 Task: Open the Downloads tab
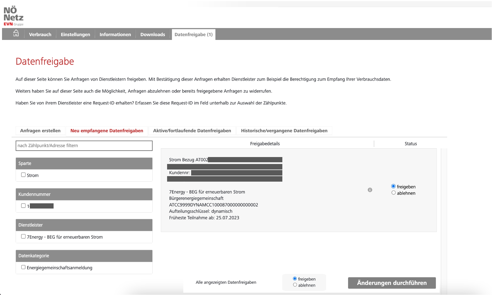[x=153, y=34]
